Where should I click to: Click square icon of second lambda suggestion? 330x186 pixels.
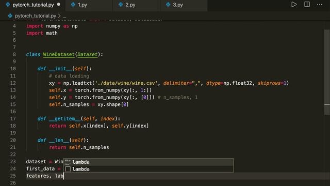tap(68, 169)
